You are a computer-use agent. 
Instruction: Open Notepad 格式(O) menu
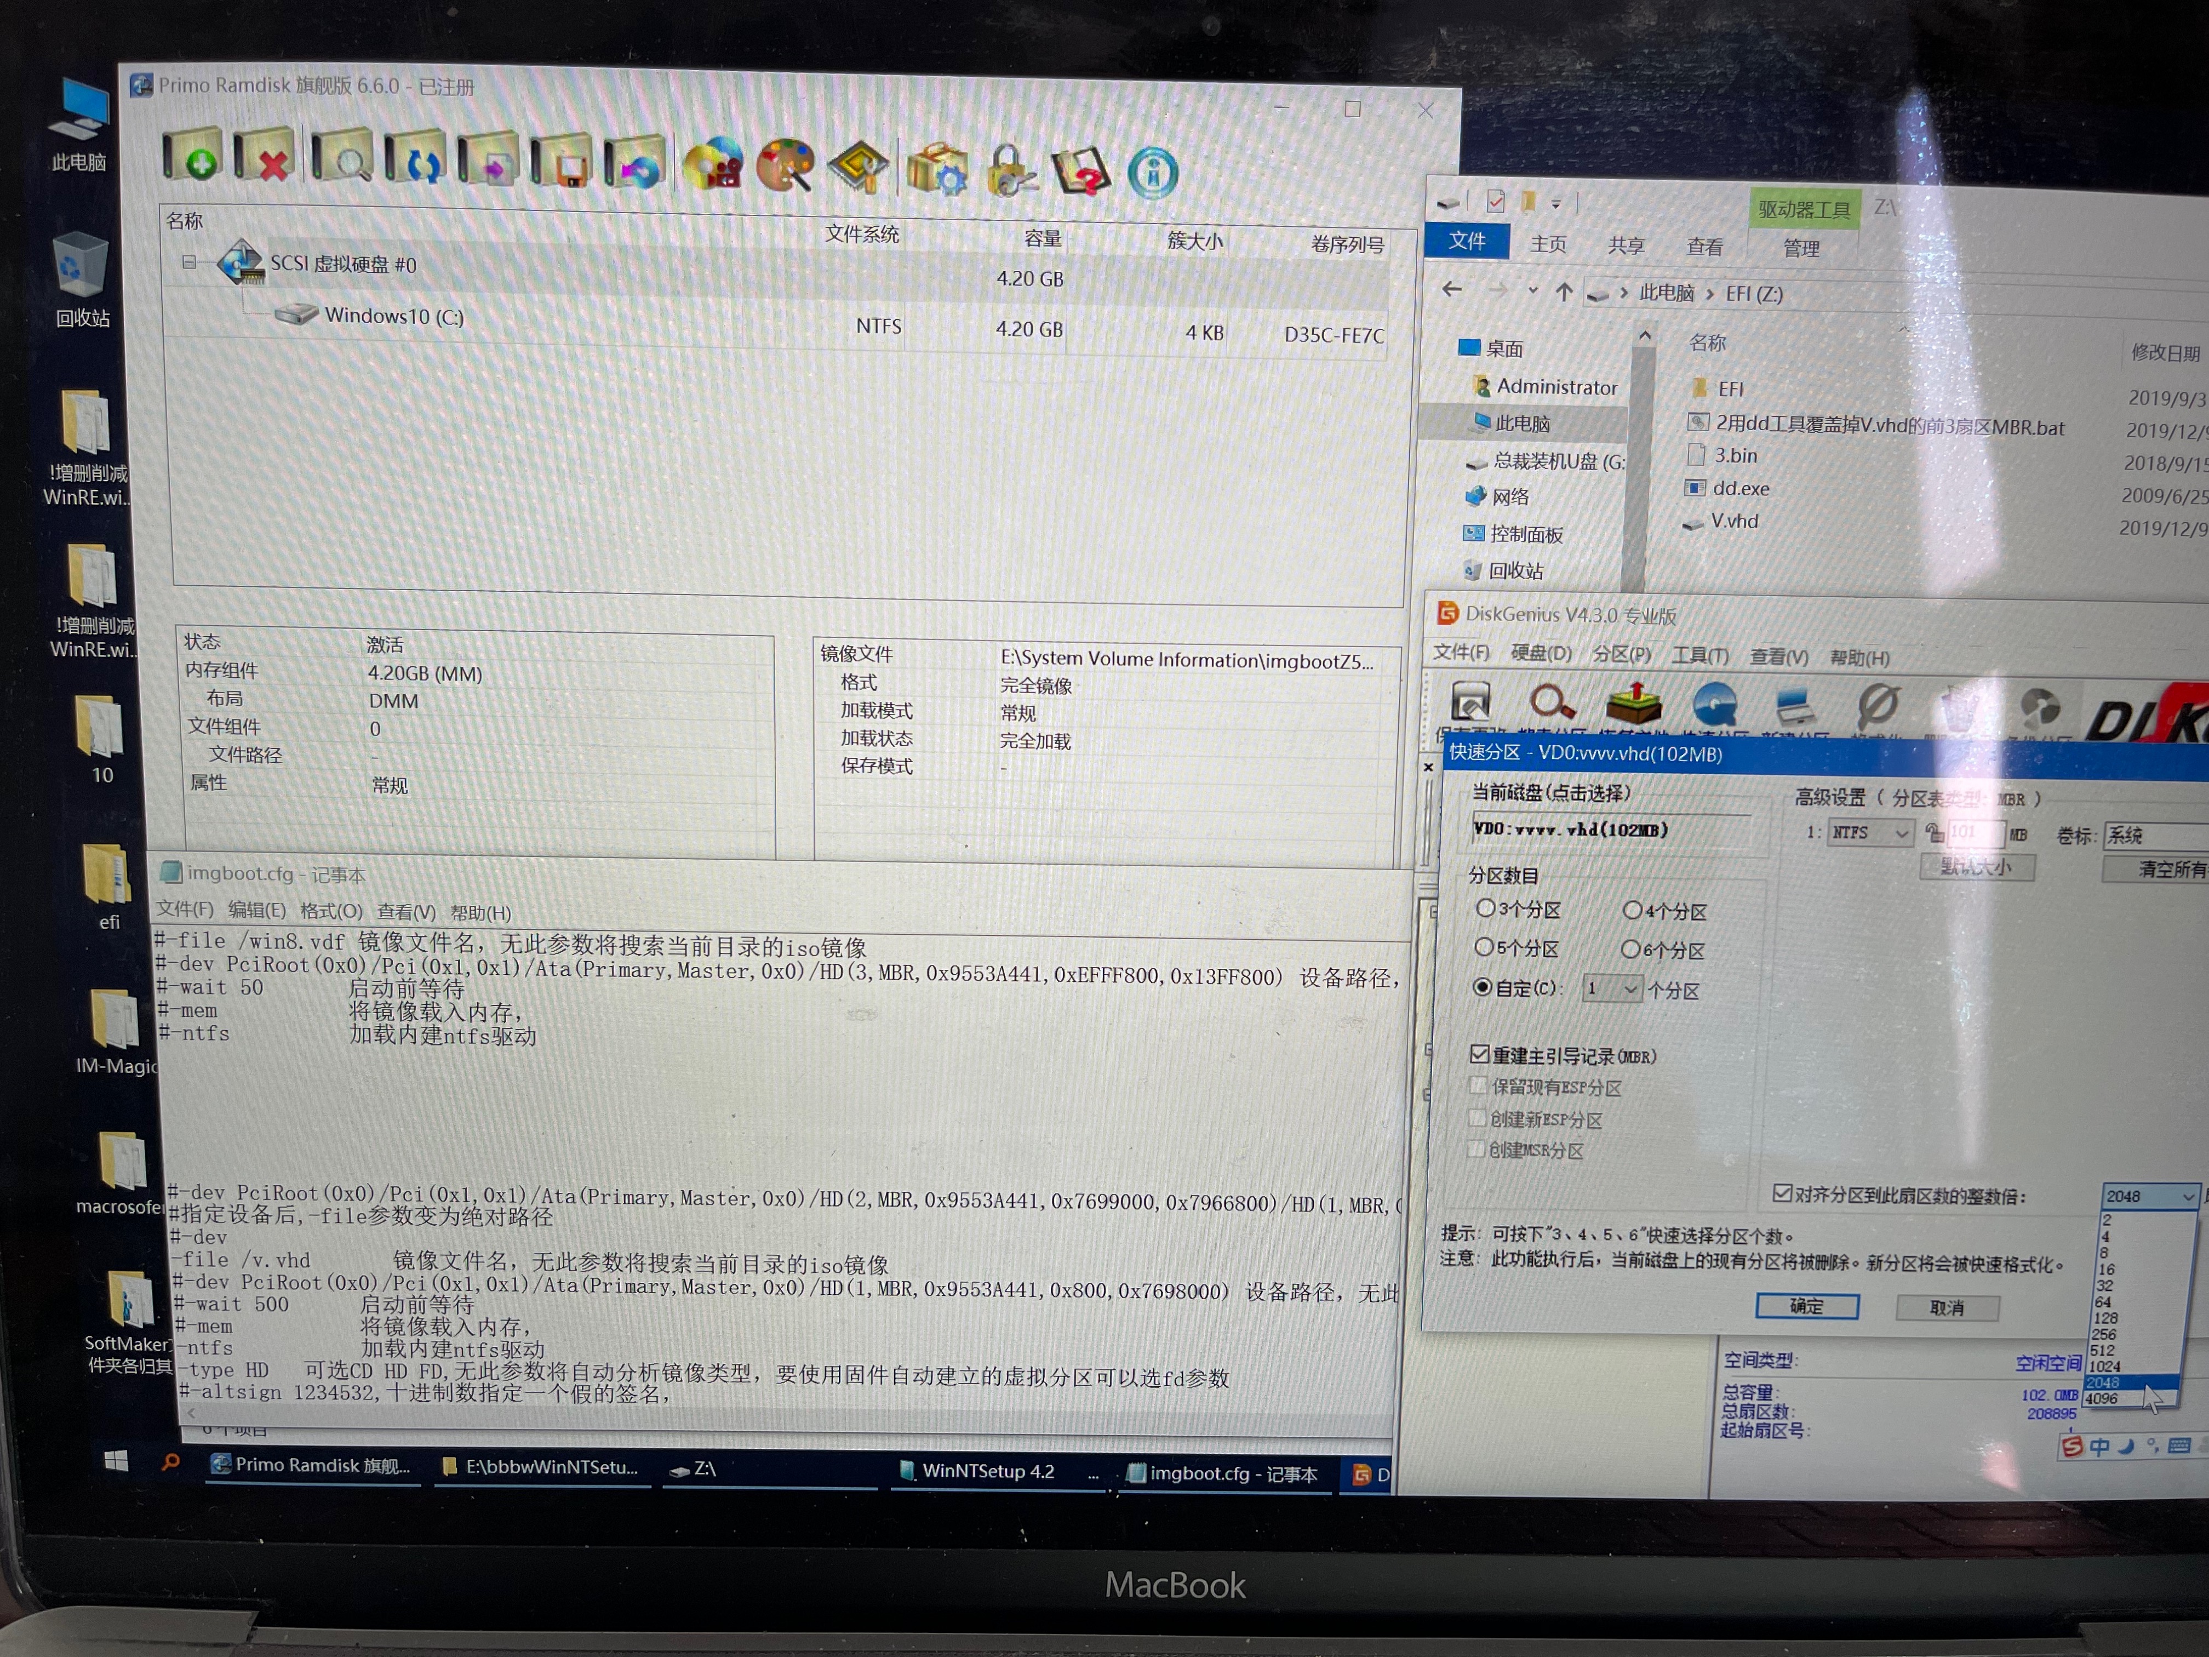pyautogui.click(x=330, y=911)
